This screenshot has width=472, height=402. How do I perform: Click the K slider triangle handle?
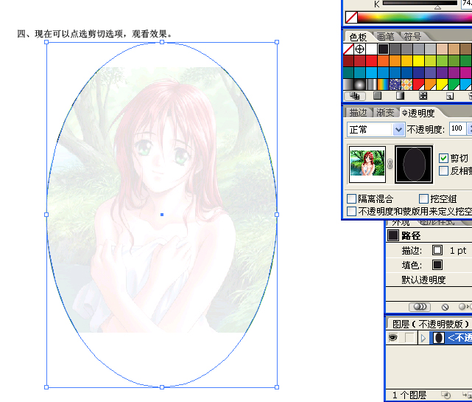click(x=437, y=8)
